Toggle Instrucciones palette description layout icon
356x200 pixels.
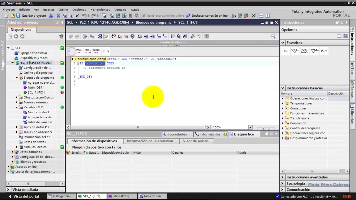coord(345,36)
